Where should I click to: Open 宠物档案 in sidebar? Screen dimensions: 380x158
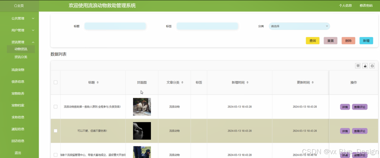[x=18, y=105]
